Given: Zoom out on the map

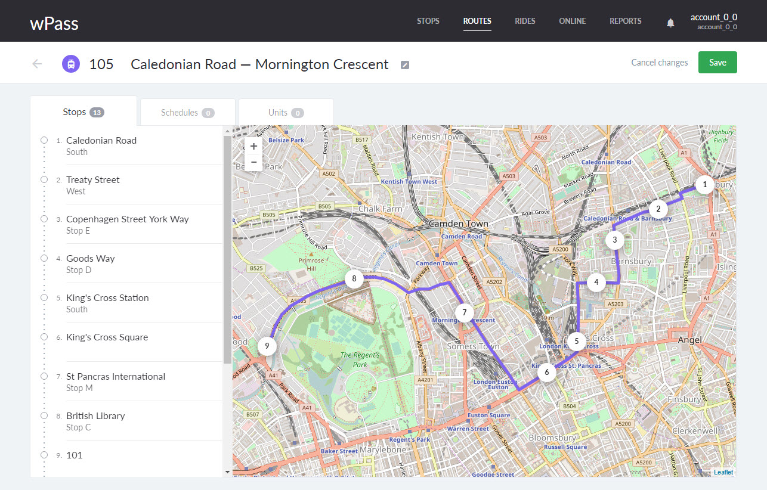Looking at the screenshot, I should (x=253, y=162).
